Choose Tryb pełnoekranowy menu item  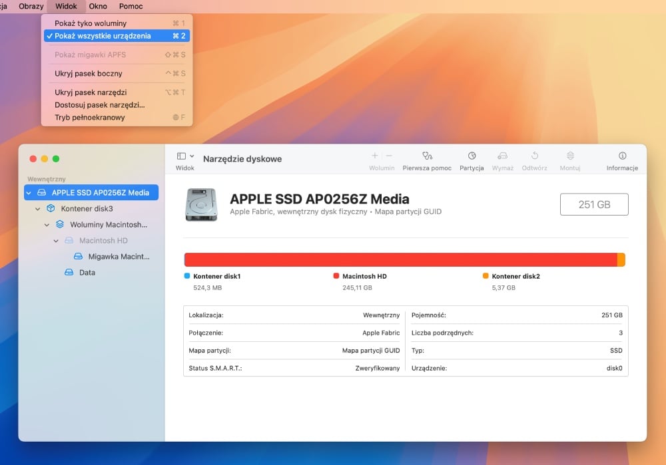tap(117, 118)
